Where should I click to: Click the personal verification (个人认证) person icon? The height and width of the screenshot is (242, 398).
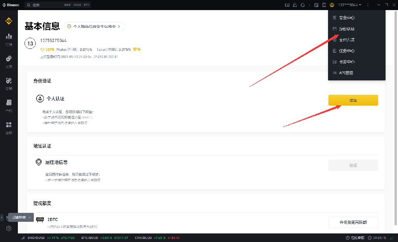tap(40, 98)
